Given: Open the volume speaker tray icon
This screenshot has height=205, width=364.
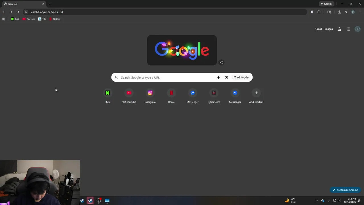Looking at the screenshot, I should [x=339, y=200].
